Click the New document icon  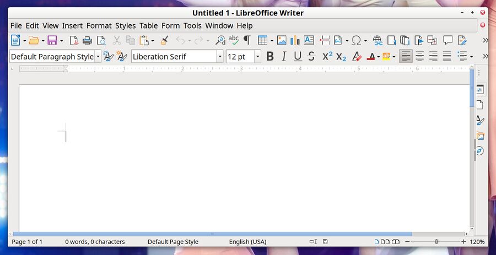(15, 40)
